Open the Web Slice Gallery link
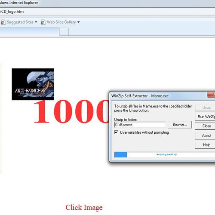This screenshot has height=215, width=215. pyautogui.click(x=61, y=22)
